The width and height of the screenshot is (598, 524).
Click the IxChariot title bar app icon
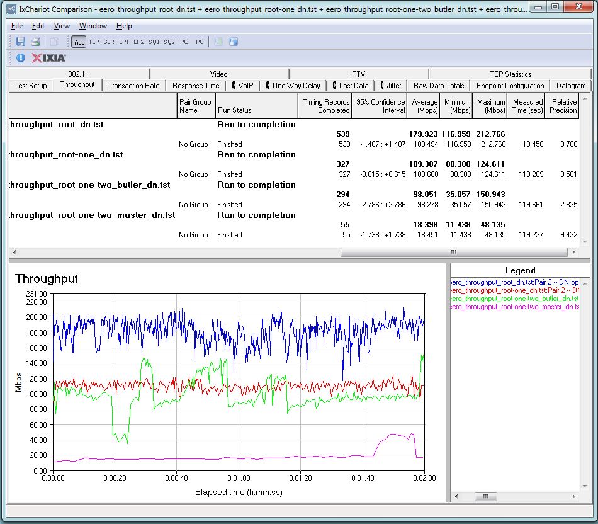click(x=11, y=8)
